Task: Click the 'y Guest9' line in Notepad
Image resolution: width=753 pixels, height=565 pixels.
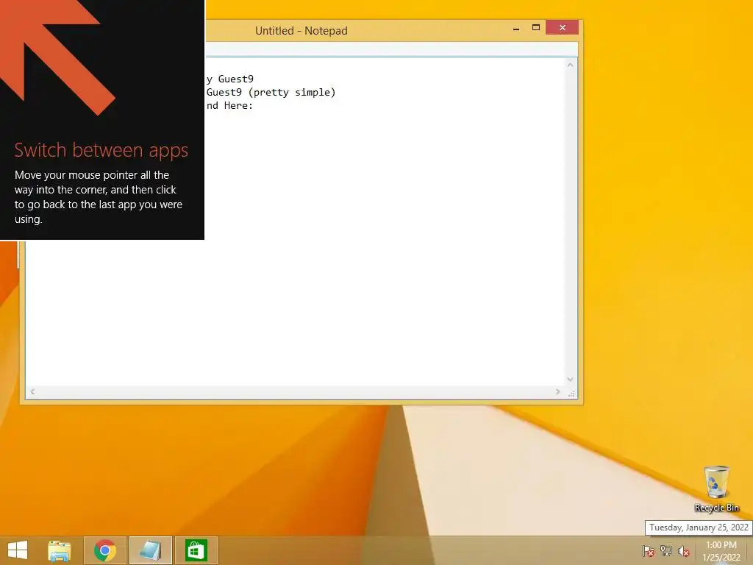Action: click(230, 79)
